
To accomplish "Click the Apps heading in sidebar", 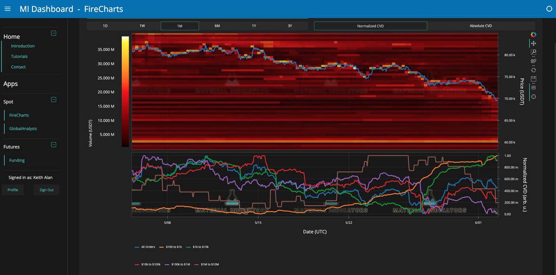I will pyautogui.click(x=11, y=84).
